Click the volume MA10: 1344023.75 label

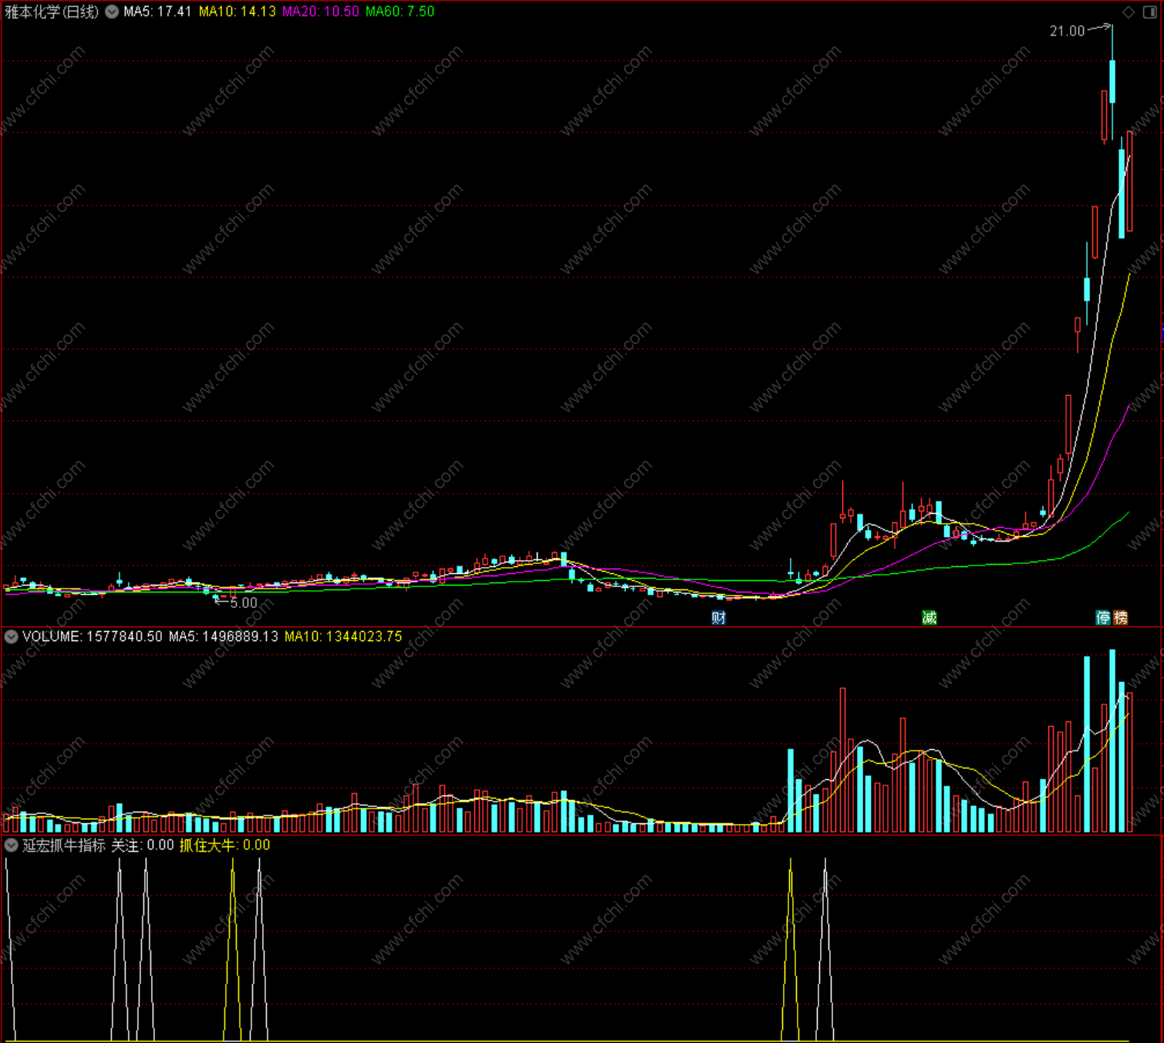click(343, 636)
